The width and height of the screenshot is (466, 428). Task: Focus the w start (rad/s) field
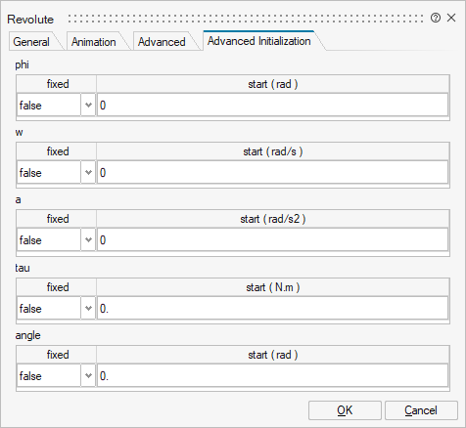tap(272, 172)
